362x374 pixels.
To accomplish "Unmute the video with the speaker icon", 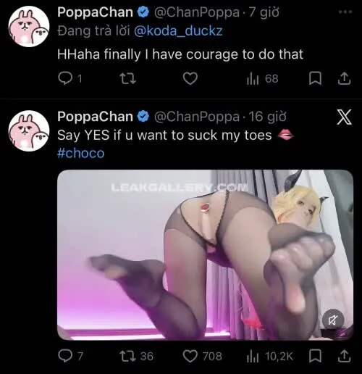I will click(333, 320).
